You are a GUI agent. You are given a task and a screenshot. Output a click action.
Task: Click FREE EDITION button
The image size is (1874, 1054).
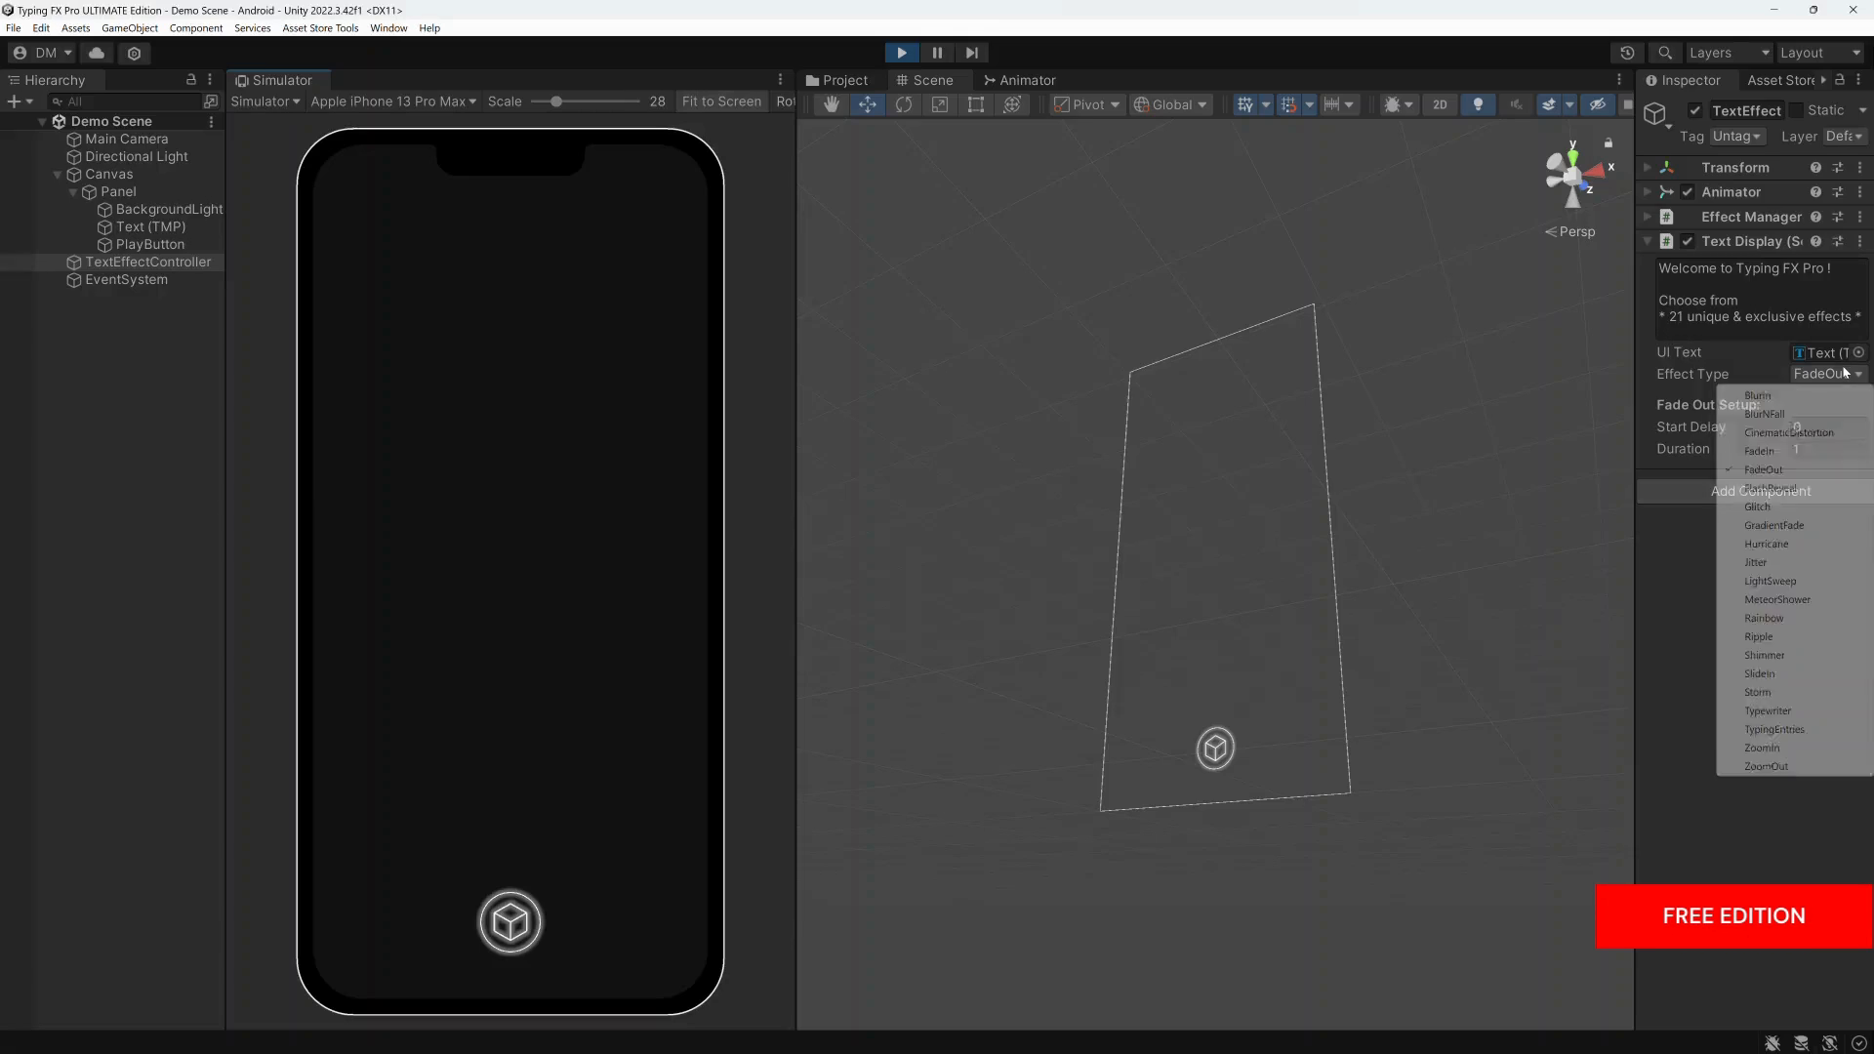point(1735,915)
